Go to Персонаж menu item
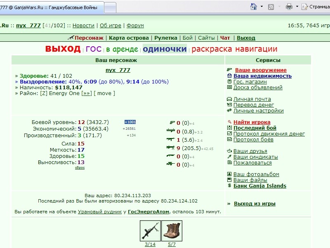This screenshot has width=330, height=248. coord(89,38)
